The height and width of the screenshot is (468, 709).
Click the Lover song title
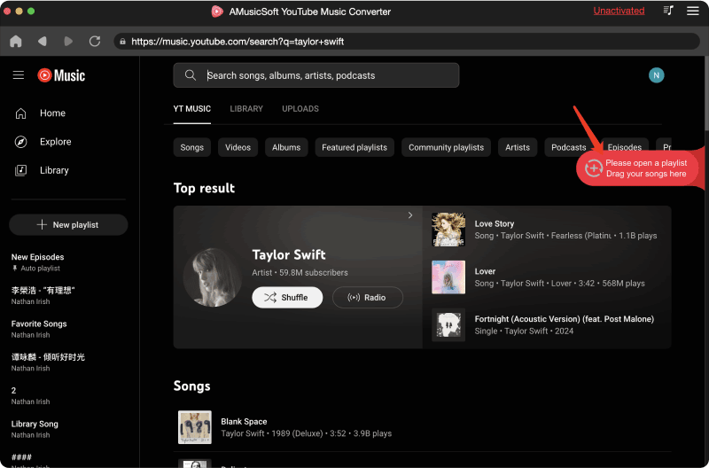click(485, 271)
